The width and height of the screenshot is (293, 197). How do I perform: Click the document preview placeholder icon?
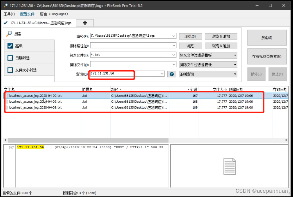pyautogui.click(x=230, y=167)
